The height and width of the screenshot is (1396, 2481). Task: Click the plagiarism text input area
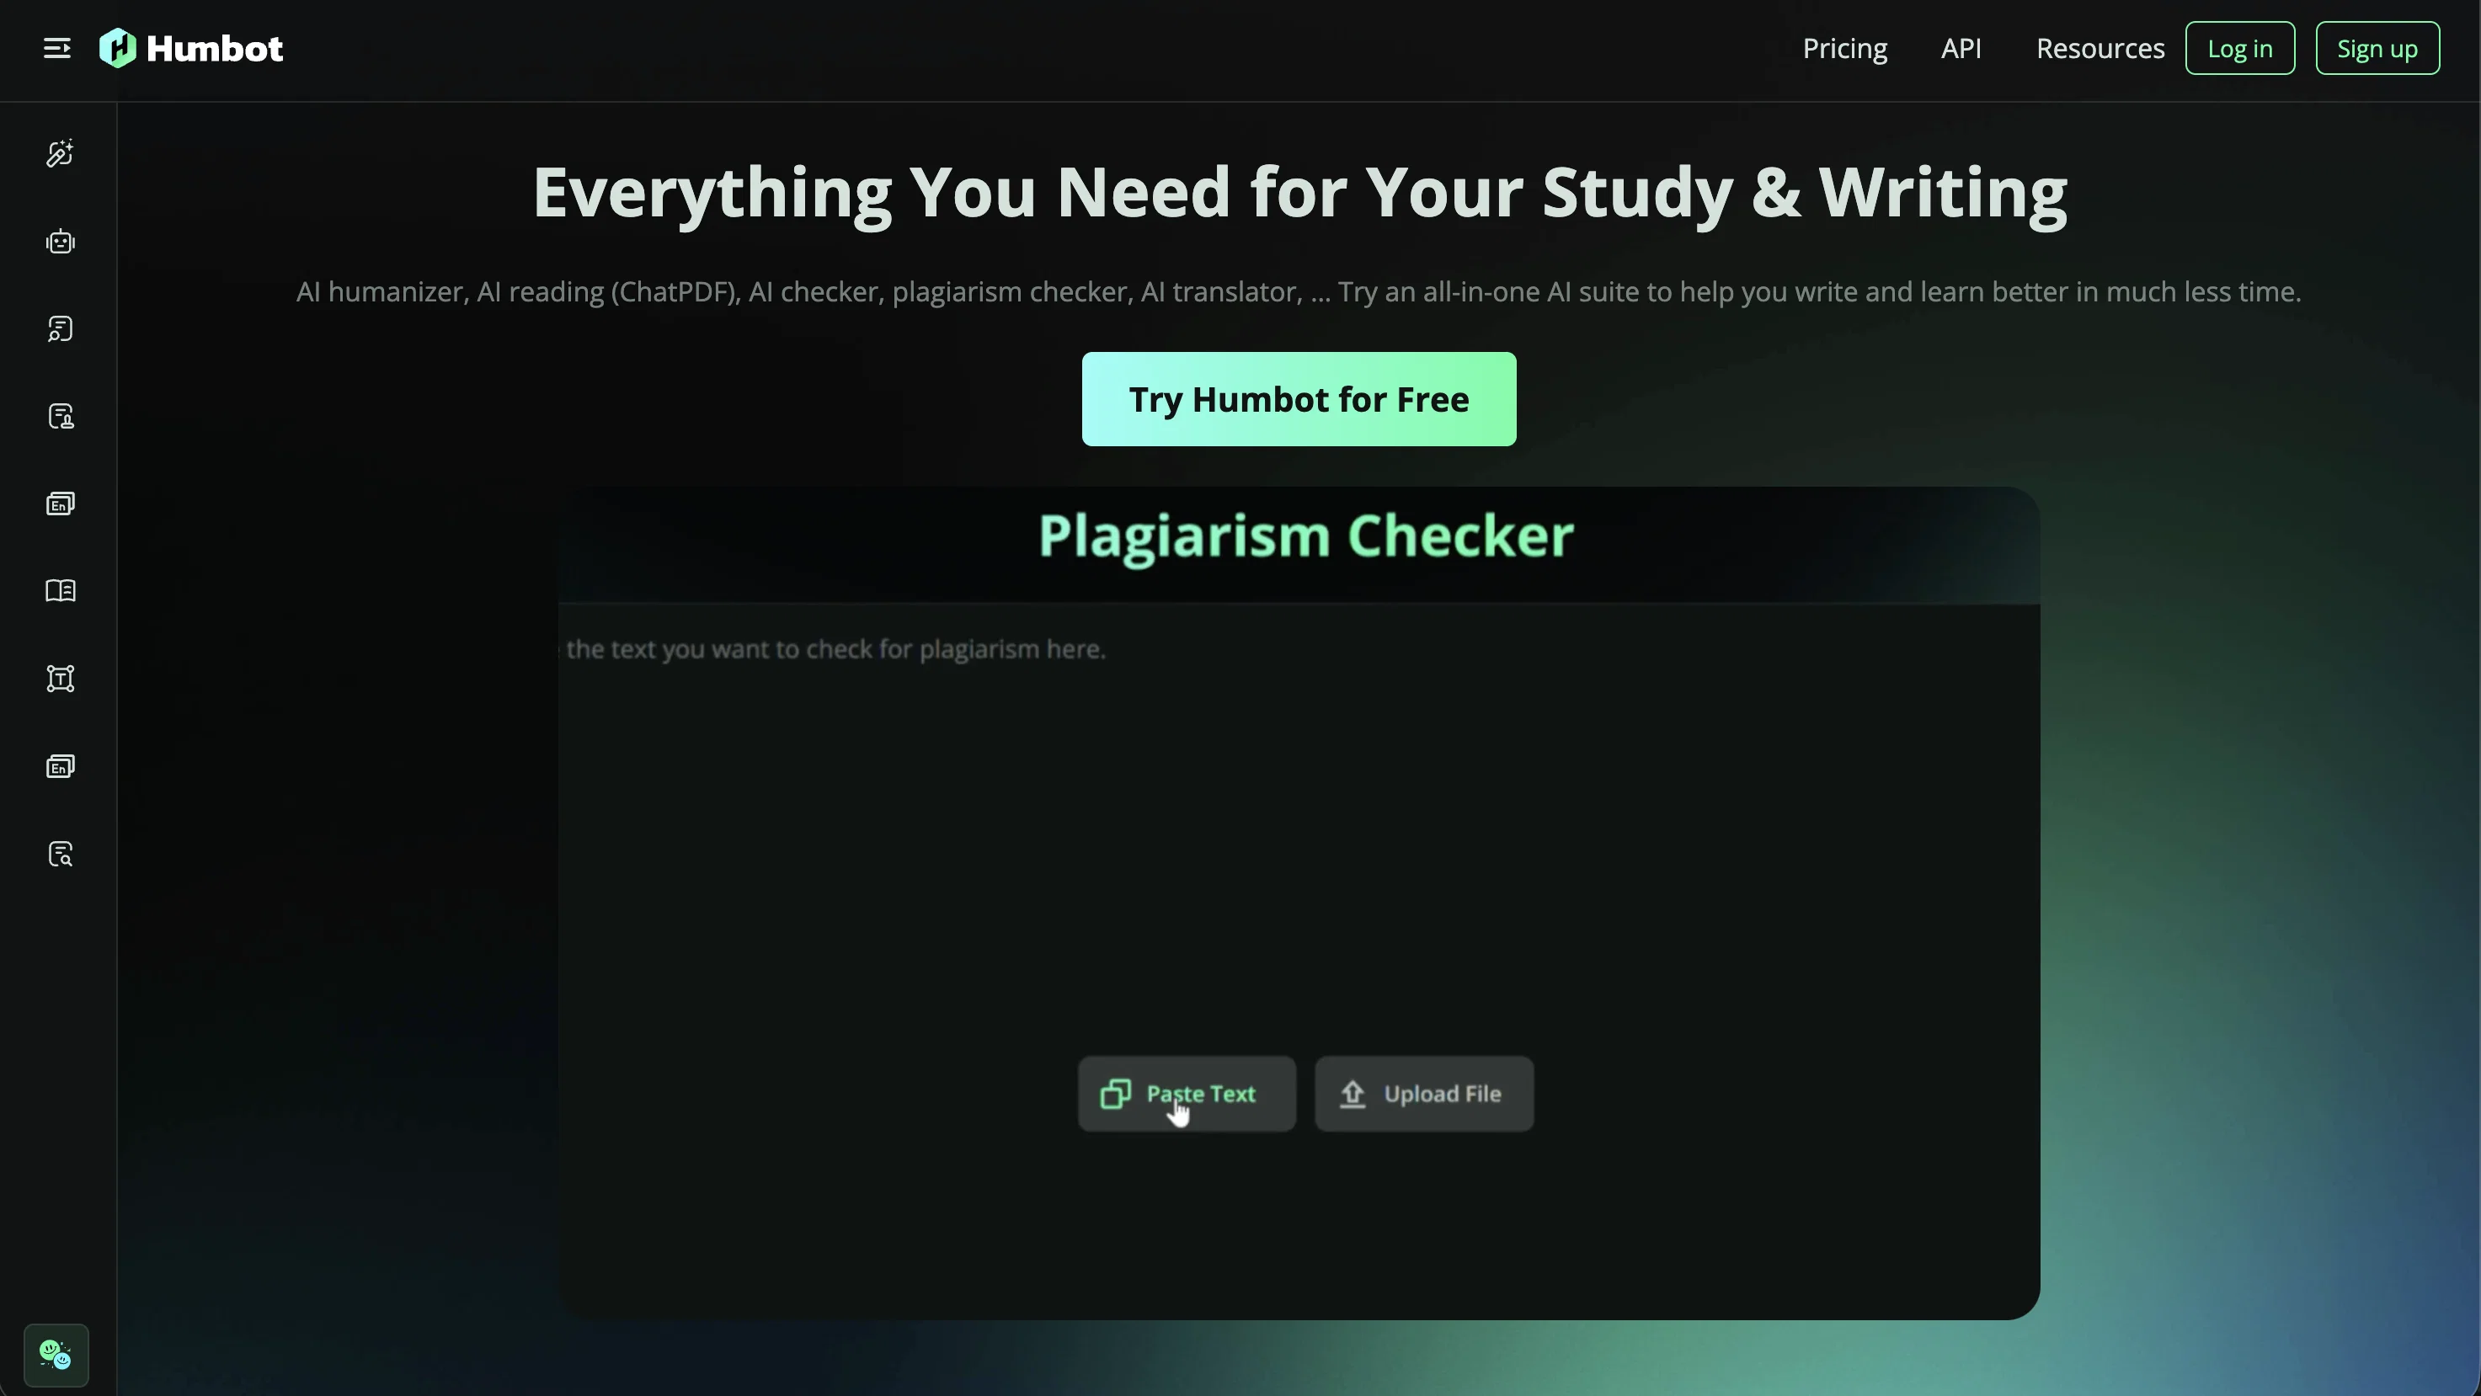(x=1299, y=828)
